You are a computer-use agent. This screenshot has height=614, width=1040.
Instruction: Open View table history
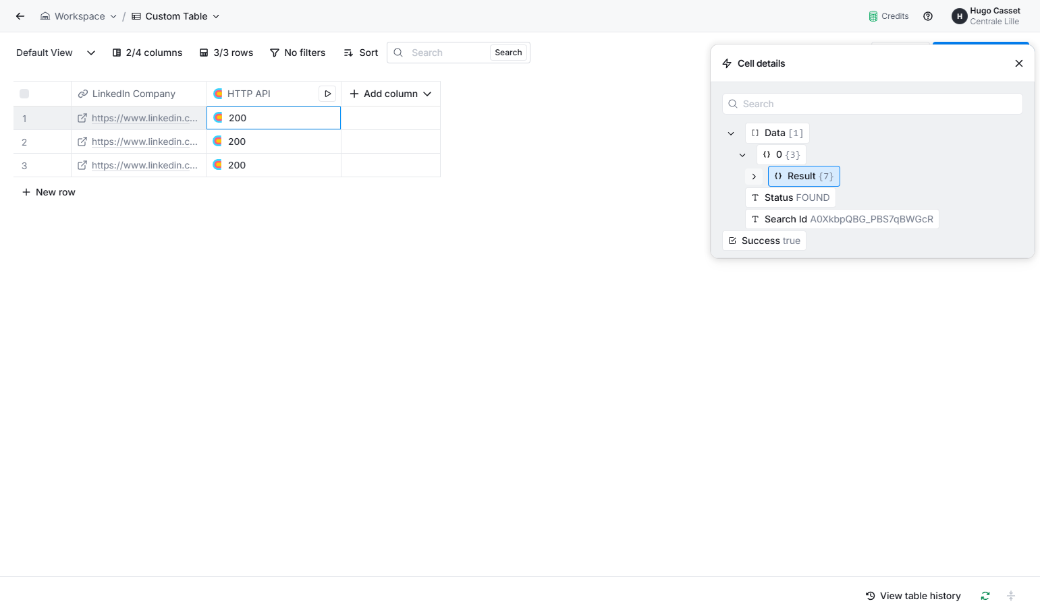coord(913,596)
